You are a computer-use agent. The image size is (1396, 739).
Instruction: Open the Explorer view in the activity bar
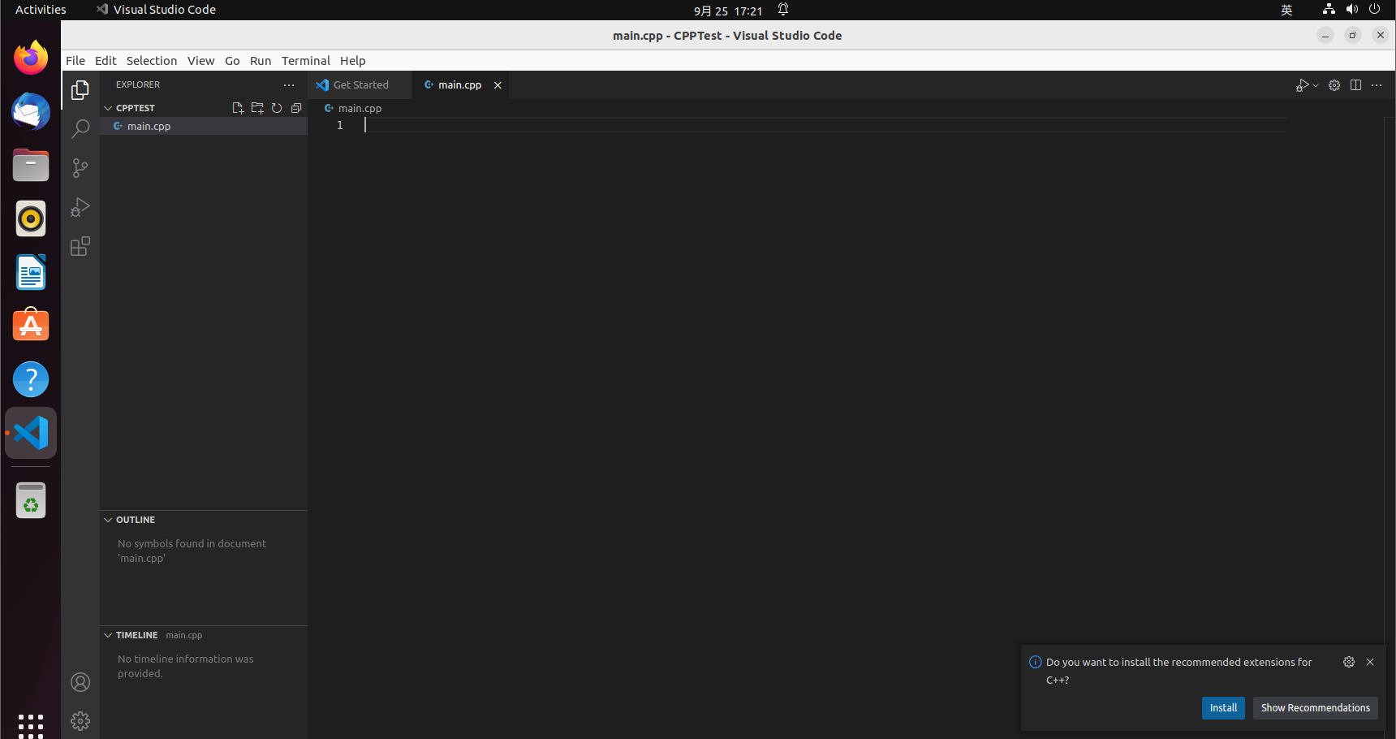click(80, 90)
